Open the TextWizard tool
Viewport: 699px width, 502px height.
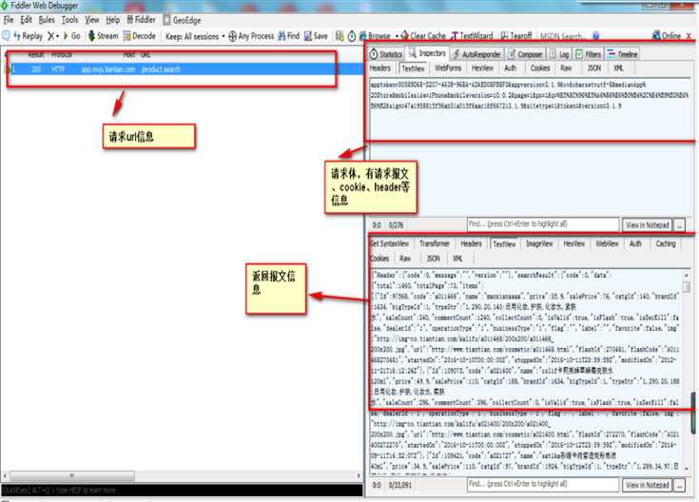(x=472, y=36)
